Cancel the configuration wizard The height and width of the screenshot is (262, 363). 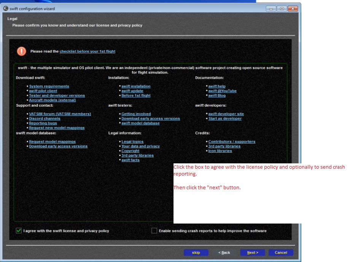tap(281, 252)
